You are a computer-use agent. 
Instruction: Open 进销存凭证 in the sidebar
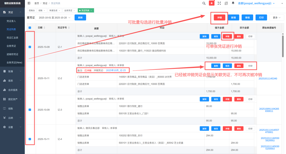pos(12,54)
